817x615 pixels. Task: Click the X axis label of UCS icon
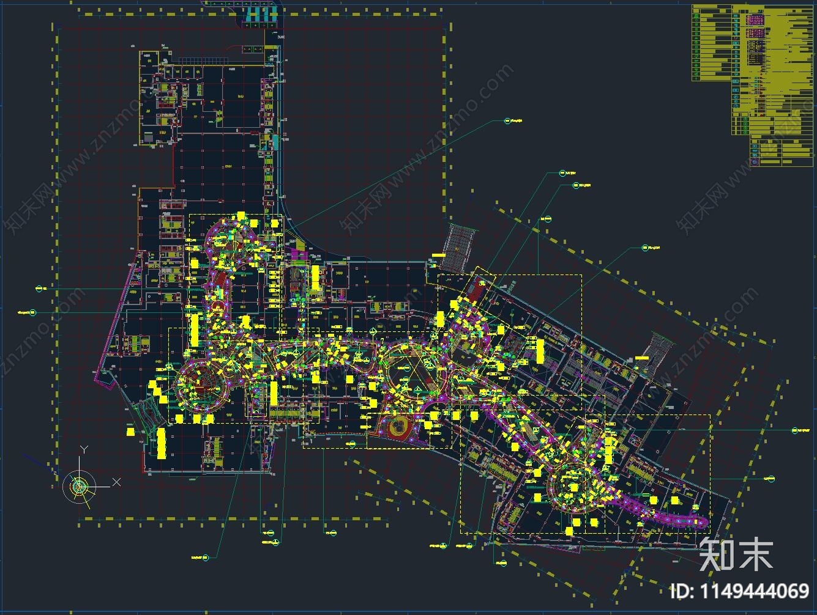coord(116,482)
